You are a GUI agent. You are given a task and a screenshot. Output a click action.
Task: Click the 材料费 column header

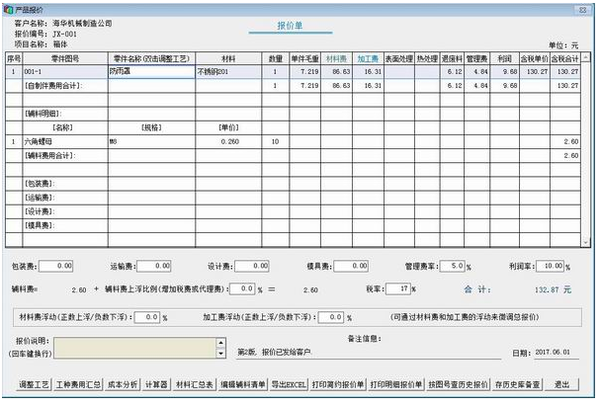(x=336, y=58)
